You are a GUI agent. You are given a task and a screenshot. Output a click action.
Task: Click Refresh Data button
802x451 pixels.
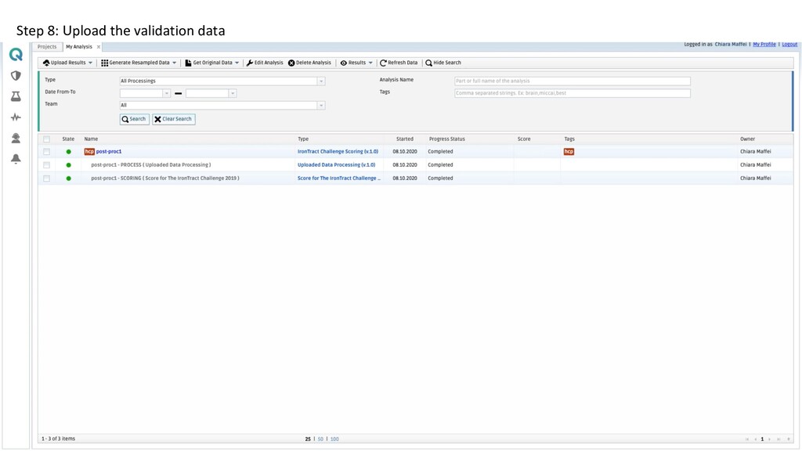pyautogui.click(x=399, y=63)
